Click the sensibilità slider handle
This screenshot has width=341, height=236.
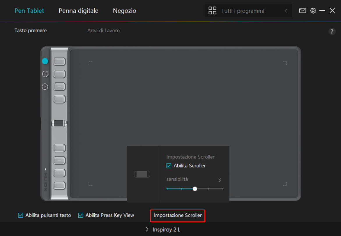[195, 189]
